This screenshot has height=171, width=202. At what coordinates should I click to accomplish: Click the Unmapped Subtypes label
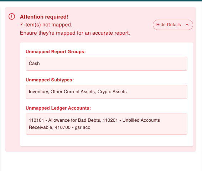[x=50, y=80]
